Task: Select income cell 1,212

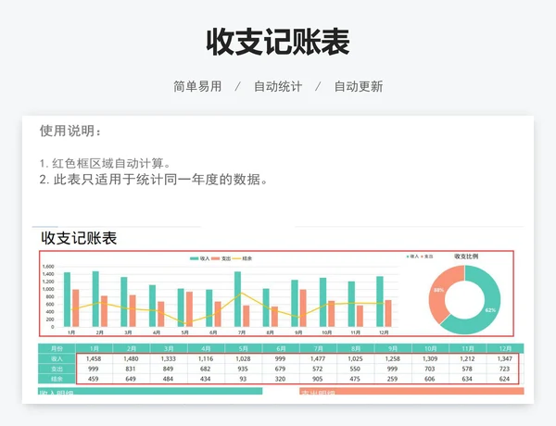Action: coord(467,358)
